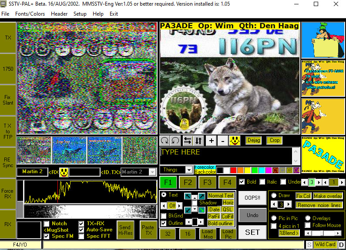This screenshot has width=346, height=250.
Task: Click Exit in menu bar
Action: point(114,14)
